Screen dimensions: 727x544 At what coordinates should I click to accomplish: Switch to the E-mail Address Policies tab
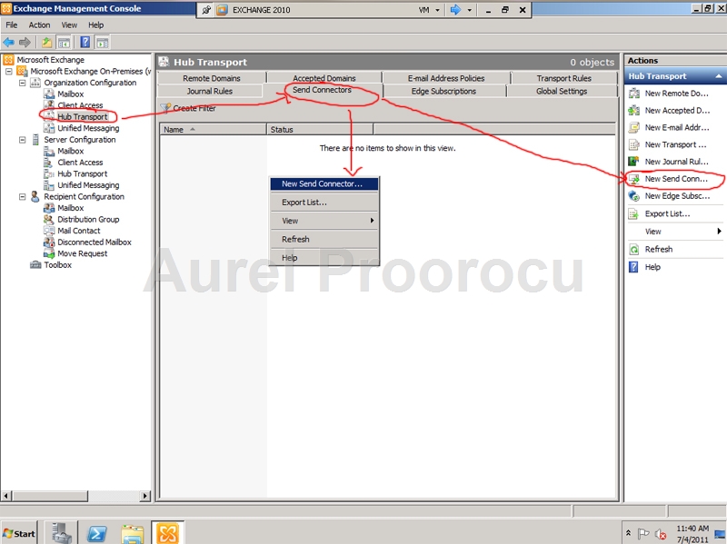pyautogui.click(x=446, y=78)
